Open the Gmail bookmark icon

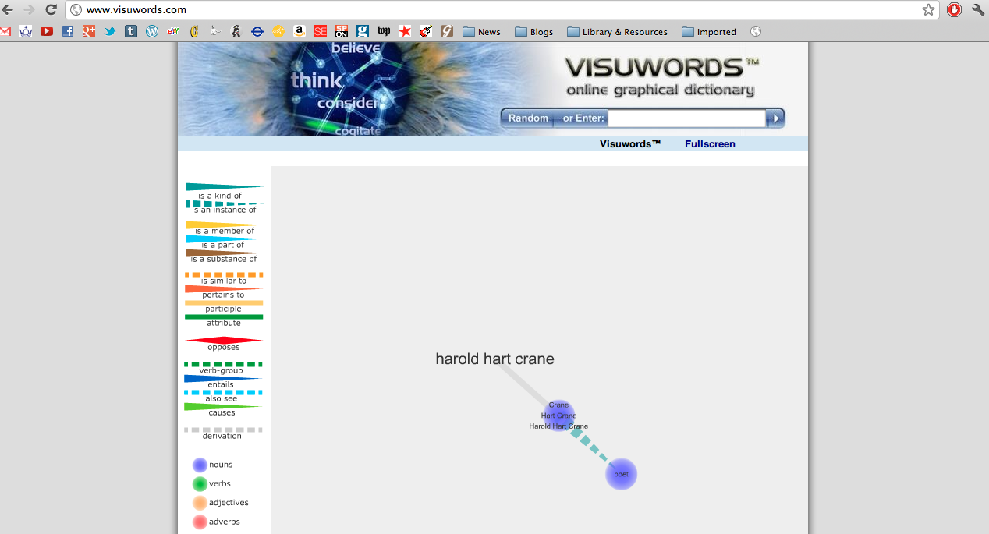[x=6, y=32]
